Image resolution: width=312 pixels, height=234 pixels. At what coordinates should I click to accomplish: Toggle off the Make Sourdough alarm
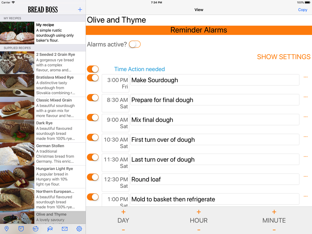point(93,78)
